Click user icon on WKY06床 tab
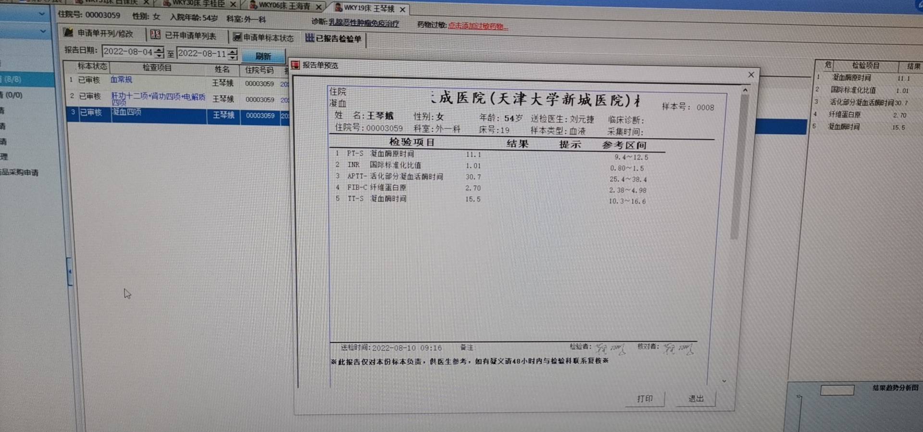 point(253,5)
